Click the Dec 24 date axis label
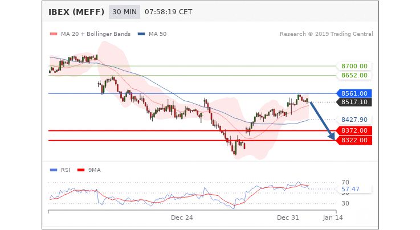The width and height of the screenshot is (420, 230). (x=182, y=217)
